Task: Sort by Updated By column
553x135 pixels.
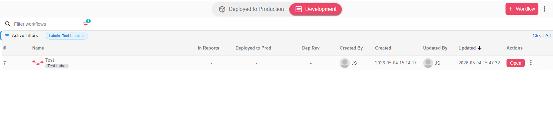Action: pos(435,48)
